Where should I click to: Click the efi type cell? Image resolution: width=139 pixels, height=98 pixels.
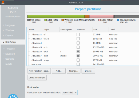pyautogui.click(x=45, y=35)
